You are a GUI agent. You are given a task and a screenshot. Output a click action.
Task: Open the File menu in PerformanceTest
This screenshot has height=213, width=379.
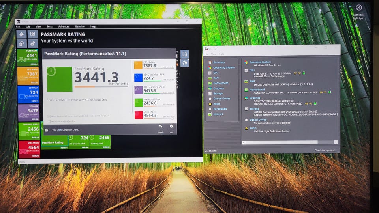click(x=18, y=26)
